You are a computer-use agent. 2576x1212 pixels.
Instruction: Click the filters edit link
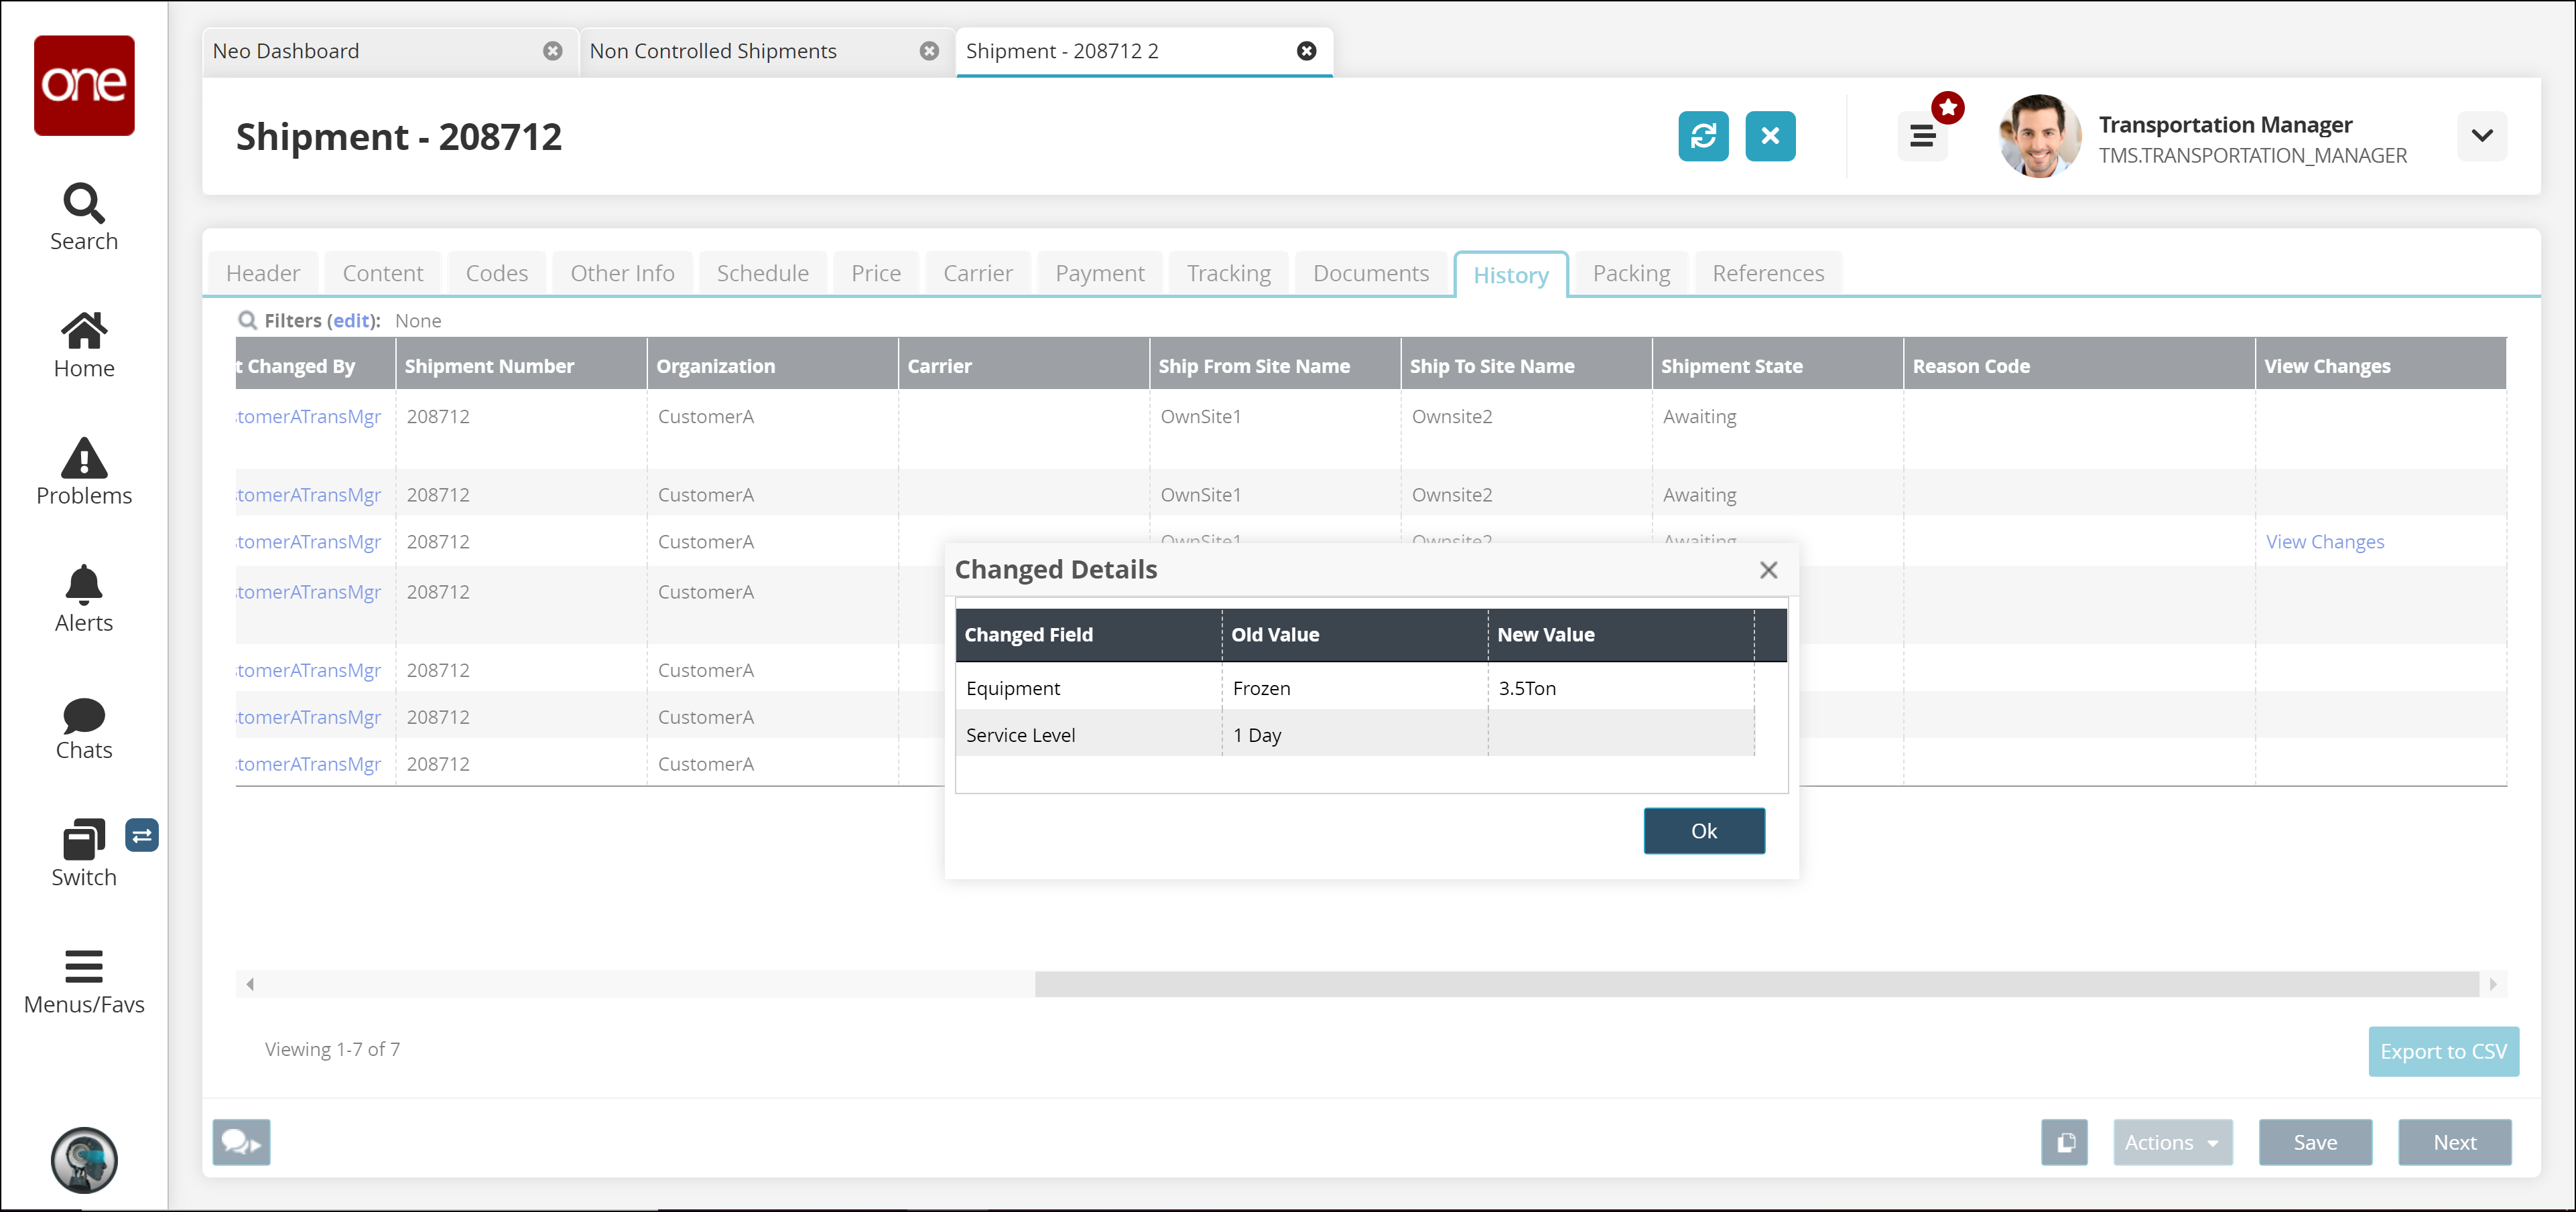(x=351, y=321)
